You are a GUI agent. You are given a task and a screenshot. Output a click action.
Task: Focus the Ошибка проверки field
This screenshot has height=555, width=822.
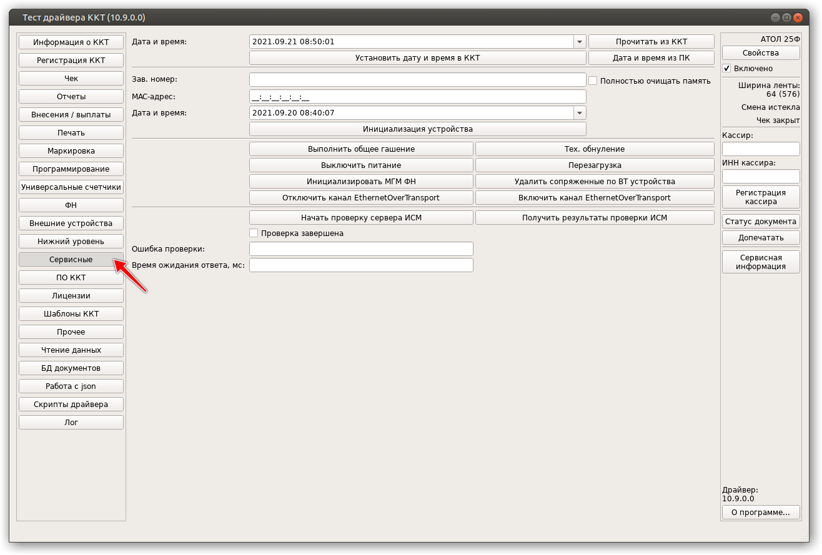click(x=361, y=249)
